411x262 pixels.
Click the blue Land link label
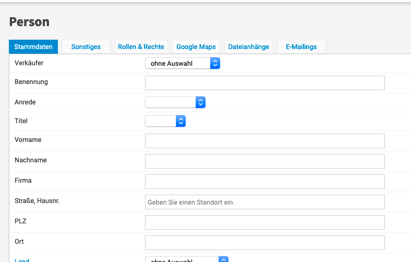22,260
